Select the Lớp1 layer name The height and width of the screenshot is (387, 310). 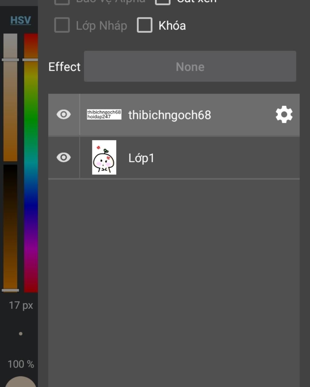pyautogui.click(x=141, y=158)
